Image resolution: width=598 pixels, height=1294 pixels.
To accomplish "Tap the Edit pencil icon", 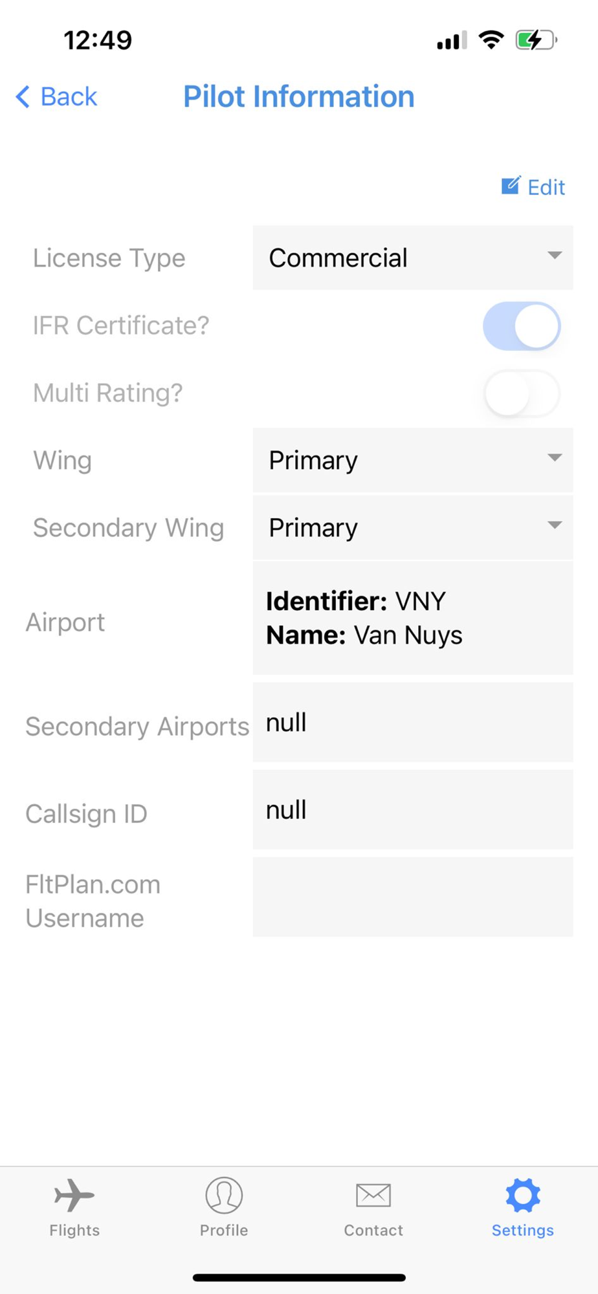I will pyautogui.click(x=511, y=186).
